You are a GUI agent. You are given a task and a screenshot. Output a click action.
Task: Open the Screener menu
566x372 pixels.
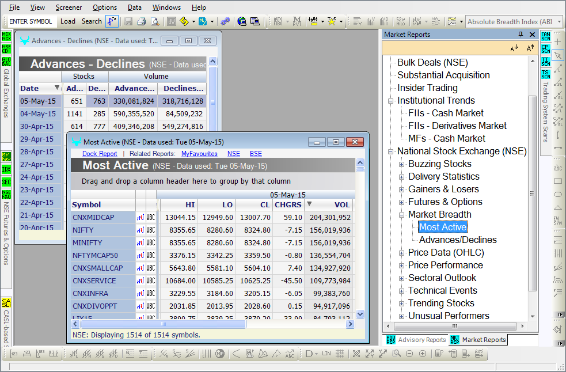pos(69,7)
